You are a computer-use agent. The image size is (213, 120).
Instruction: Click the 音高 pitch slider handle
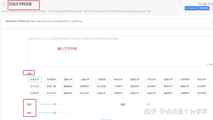click(x=55, y=113)
